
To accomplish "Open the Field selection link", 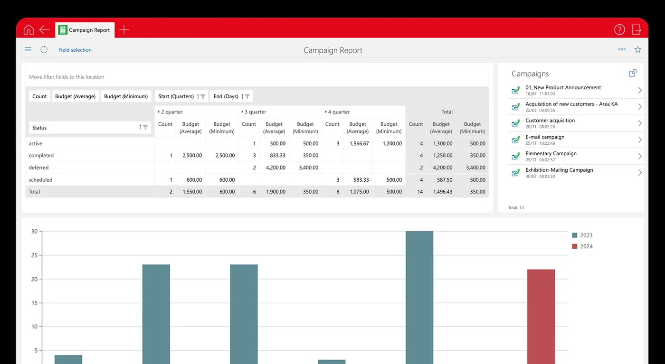I will click(75, 50).
